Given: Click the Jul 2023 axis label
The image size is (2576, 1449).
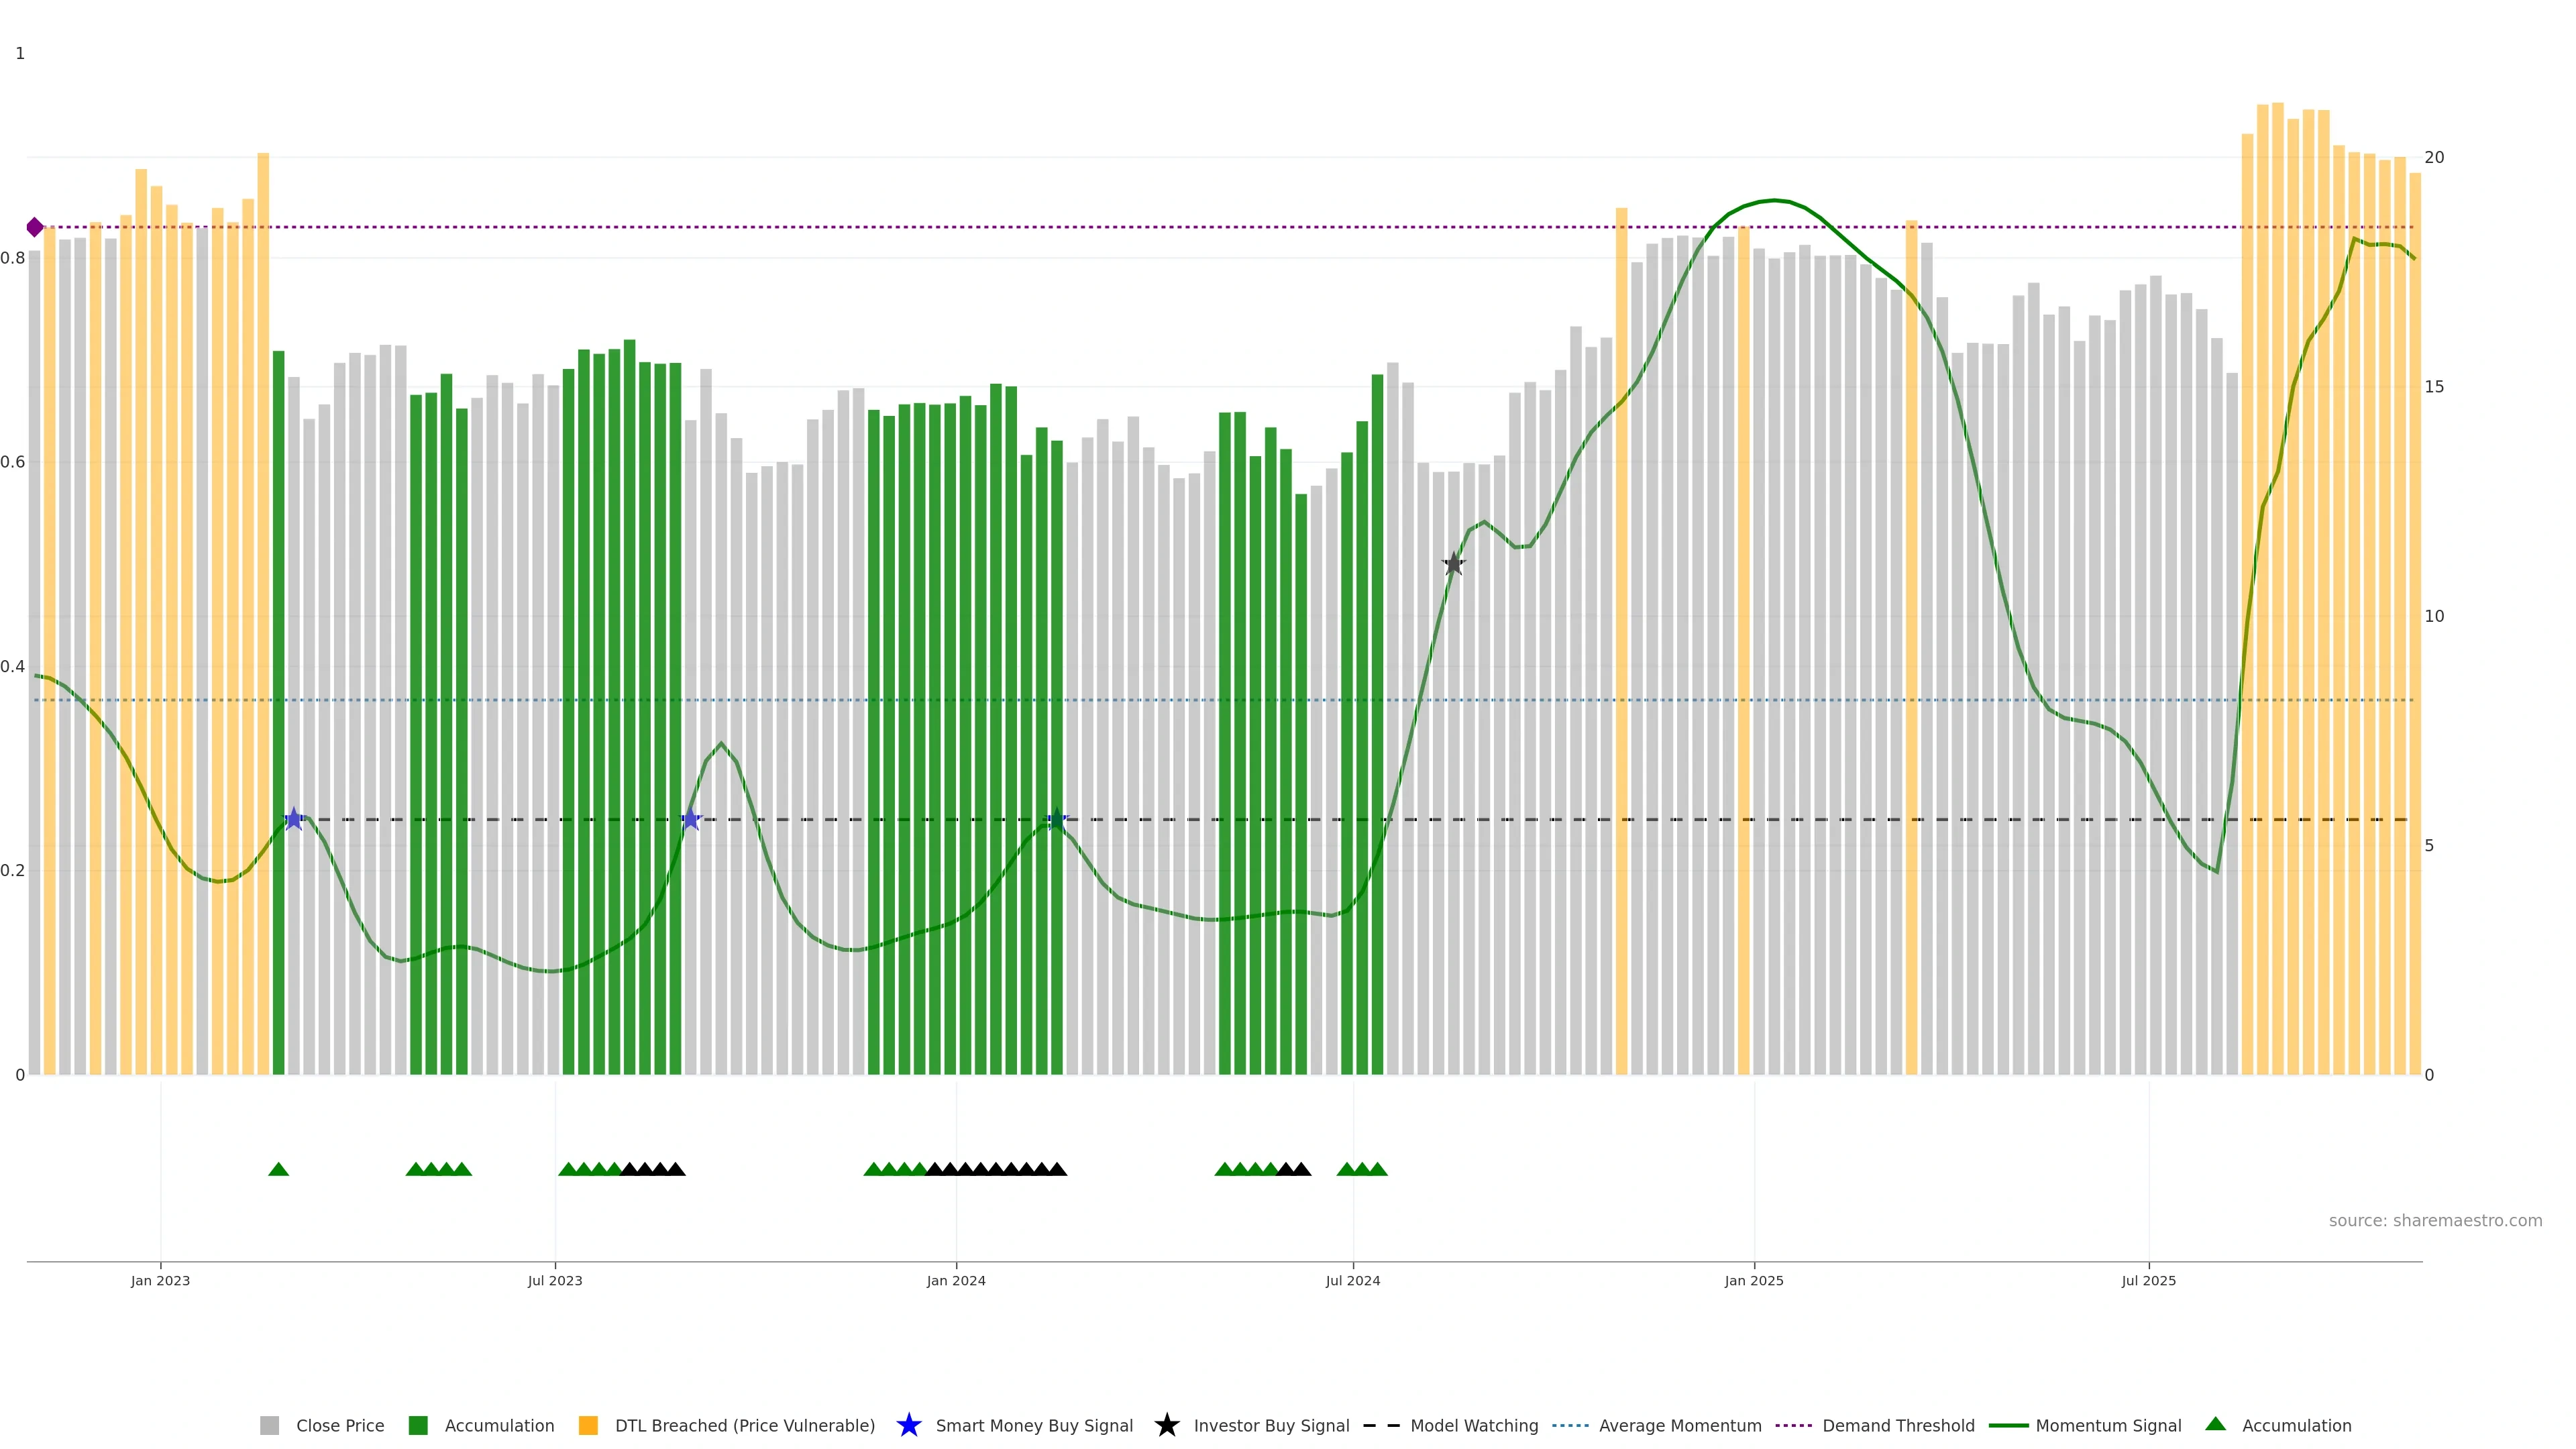Looking at the screenshot, I should pyautogui.click(x=555, y=1280).
